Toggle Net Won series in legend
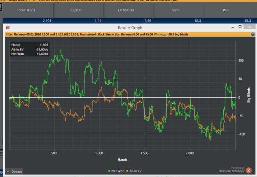The image size is (257, 177). click(116, 171)
